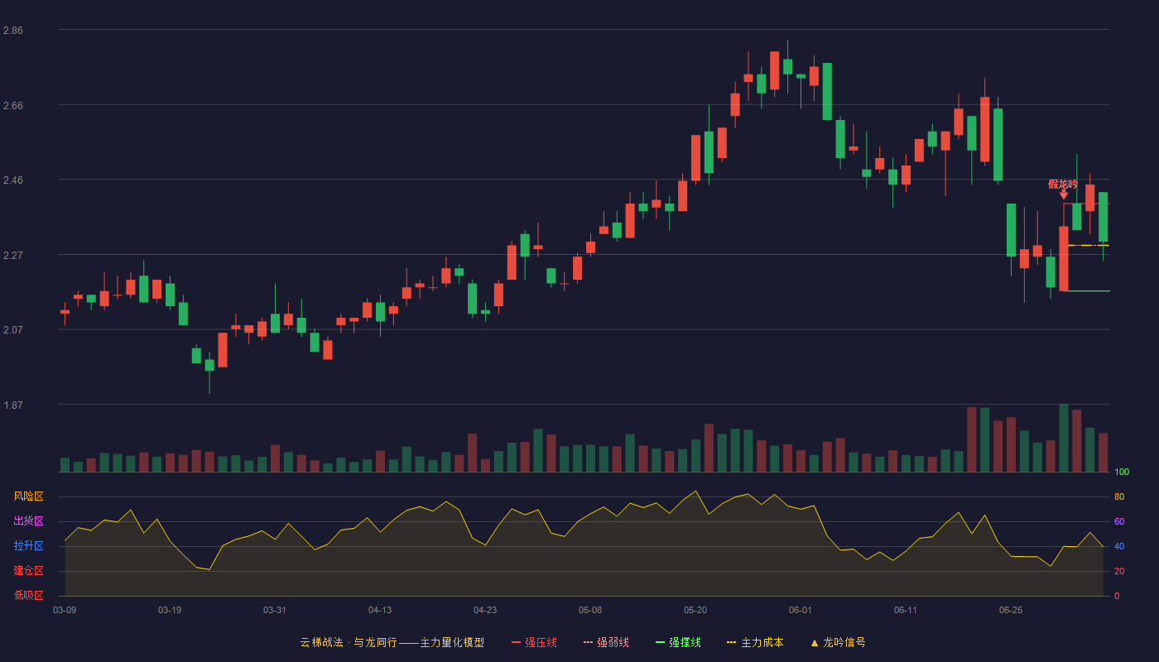Click the 05-08 date label
Viewport: 1159px width, 662px height.
[x=590, y=610]
